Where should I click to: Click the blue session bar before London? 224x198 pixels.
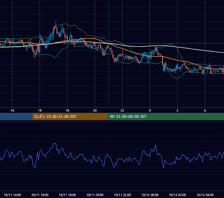click(x=16, y=116)
